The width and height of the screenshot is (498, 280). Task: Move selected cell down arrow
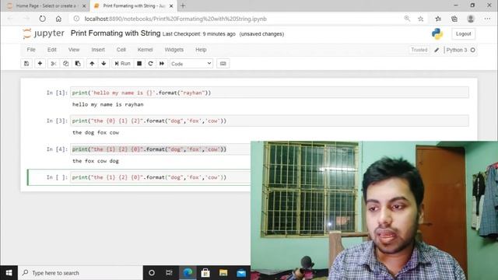[103, 64]
